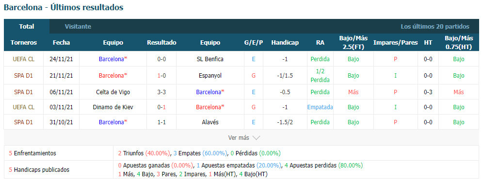Select the Bajo/Más 2.5(FT) column header
The width and height of the screenshot is (483, 183).
coord(354,43)
